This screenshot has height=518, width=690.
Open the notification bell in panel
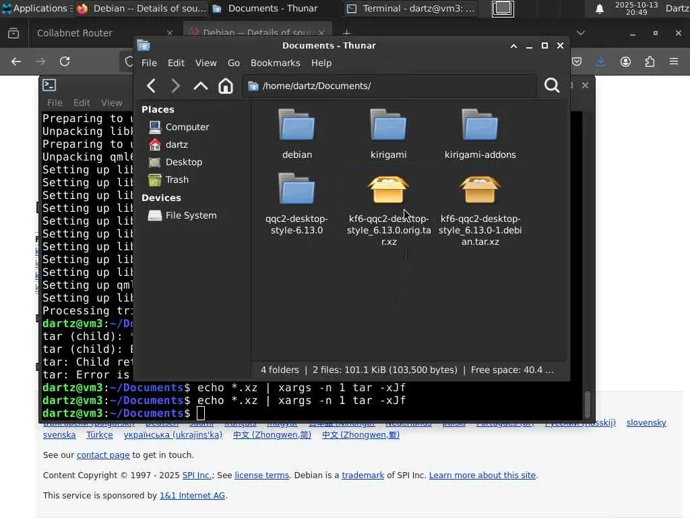coord(599,9)
